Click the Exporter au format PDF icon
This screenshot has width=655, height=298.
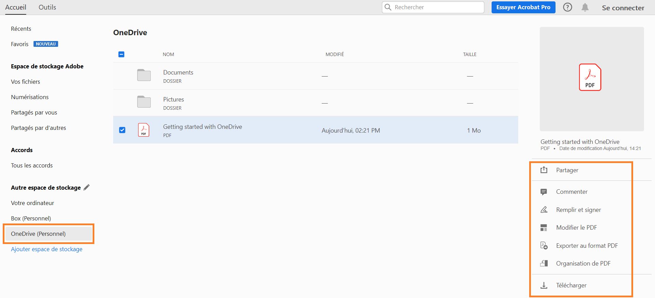point(544,245)
